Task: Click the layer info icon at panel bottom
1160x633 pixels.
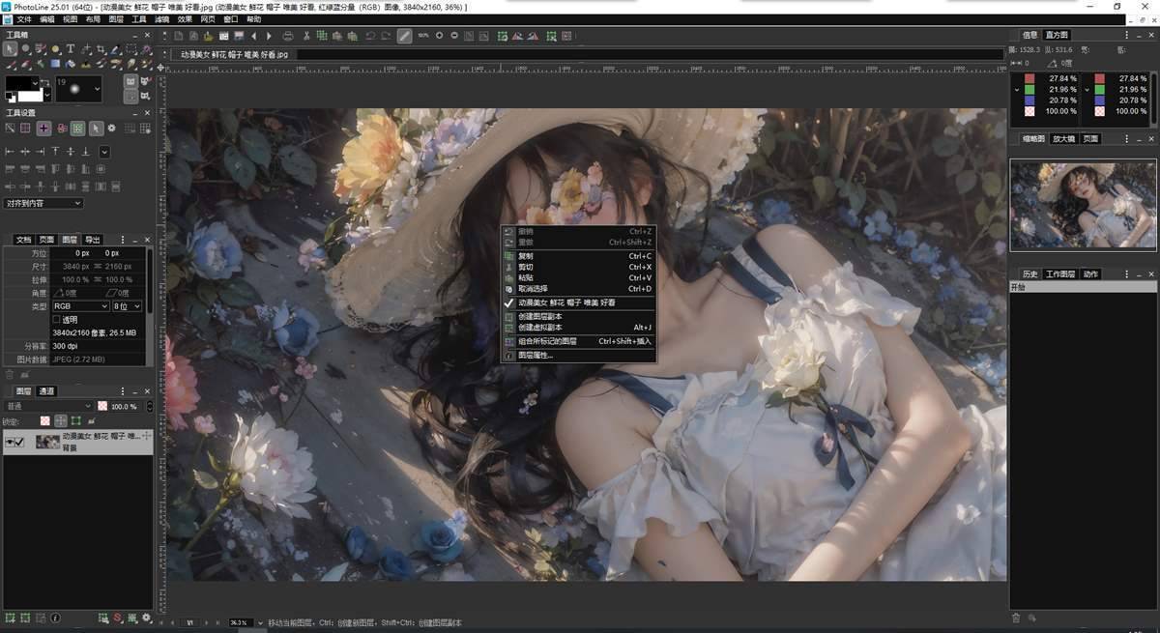Action: point(55,618)
